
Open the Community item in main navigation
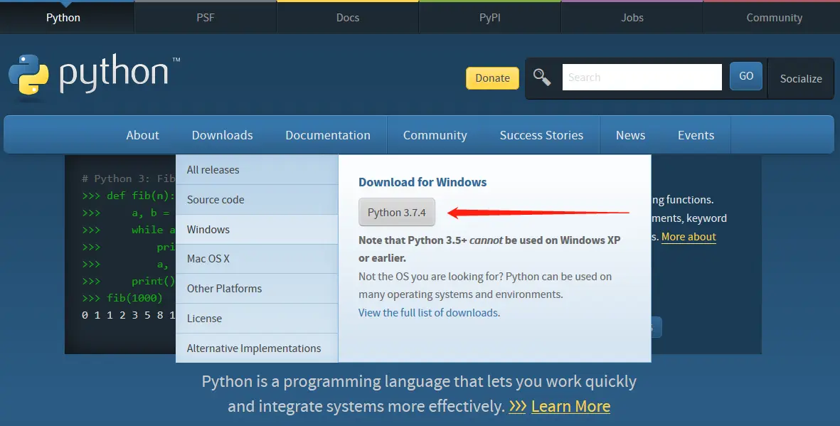pos(435,135)
